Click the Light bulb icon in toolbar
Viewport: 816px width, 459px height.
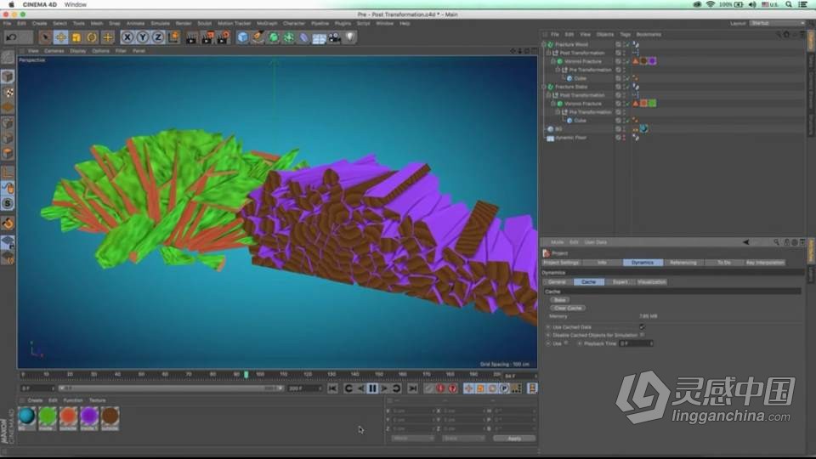(x=348, y=37)
